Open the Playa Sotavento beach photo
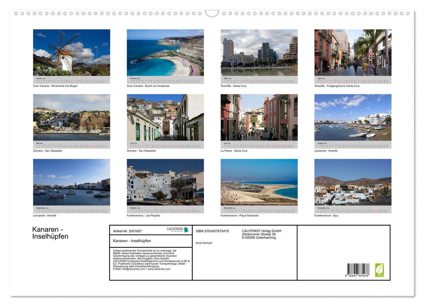Viewport: 424px width, 306px height. (259, 182)
